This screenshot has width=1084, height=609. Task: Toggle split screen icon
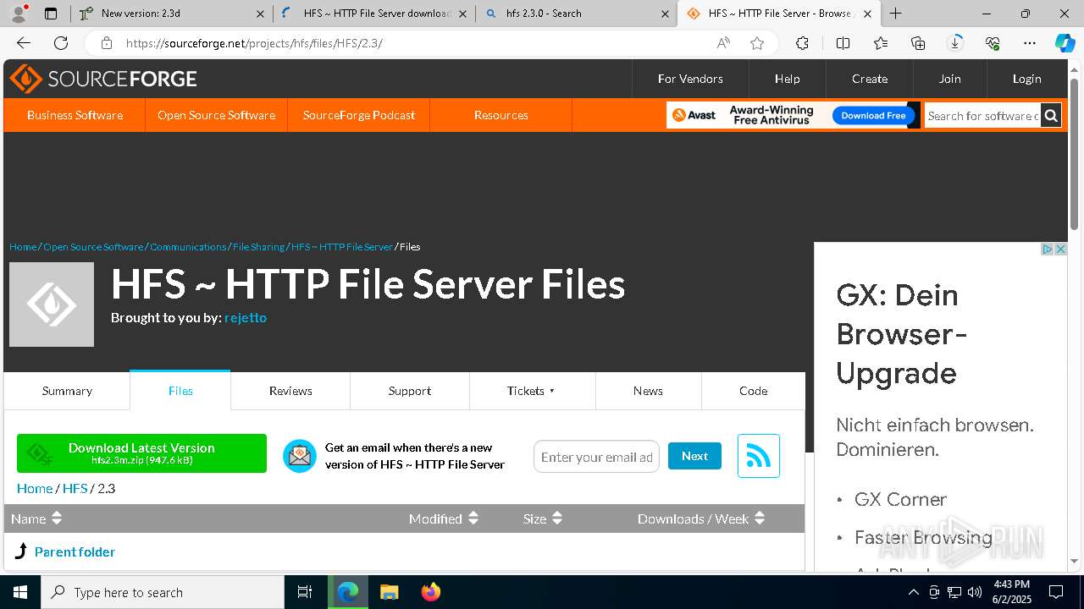843,43
